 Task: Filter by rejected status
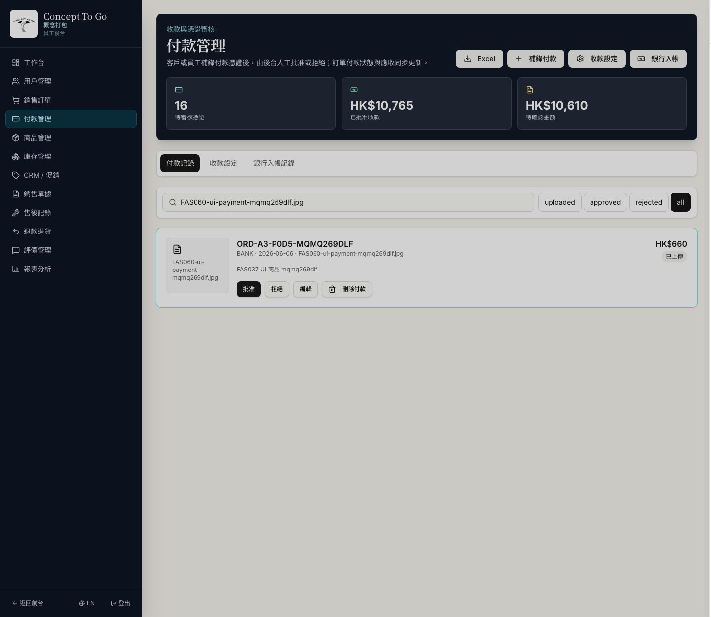coord(649,202)
